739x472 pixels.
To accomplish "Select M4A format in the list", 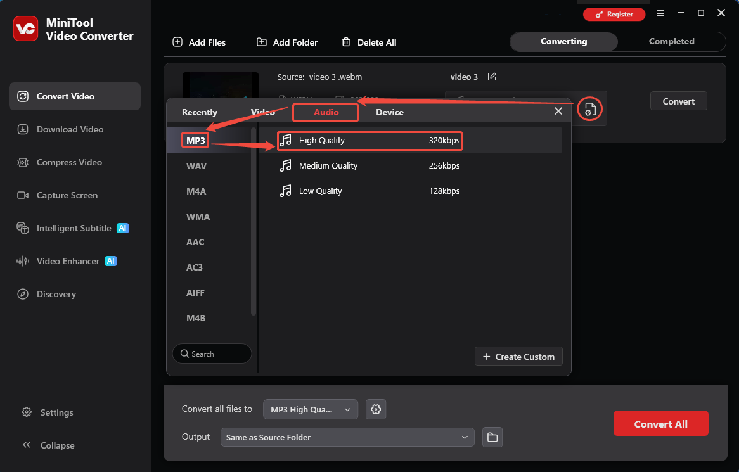I will point(196,191).
